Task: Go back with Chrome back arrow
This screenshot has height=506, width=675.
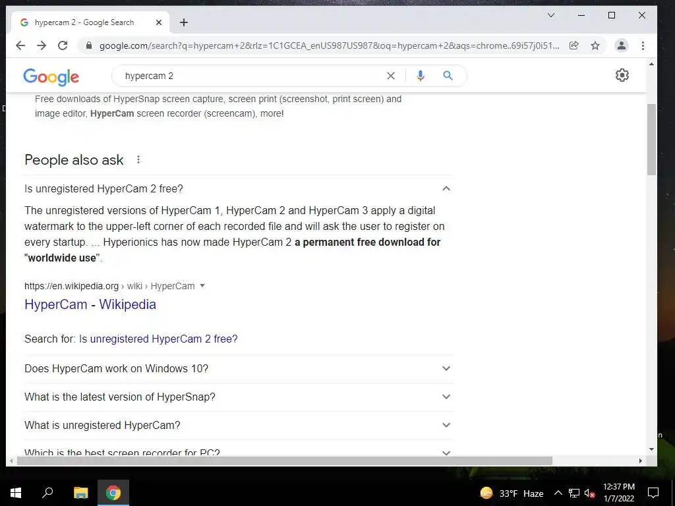Action: 20,45
